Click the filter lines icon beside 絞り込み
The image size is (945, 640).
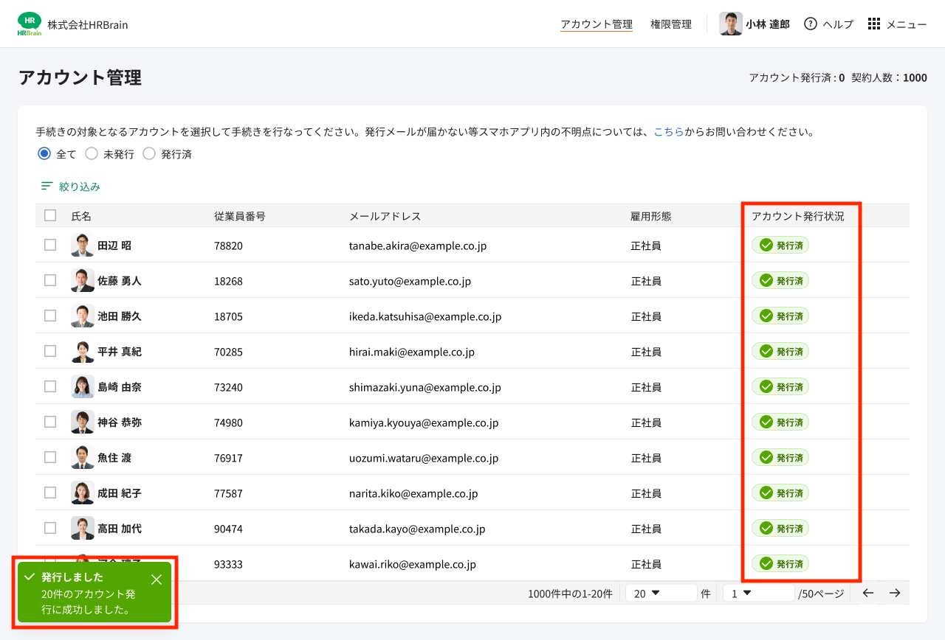pos(47,187)
